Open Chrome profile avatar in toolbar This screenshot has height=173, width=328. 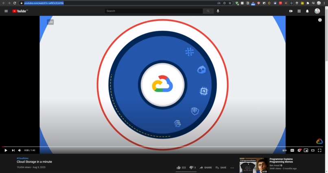[319, 3]
